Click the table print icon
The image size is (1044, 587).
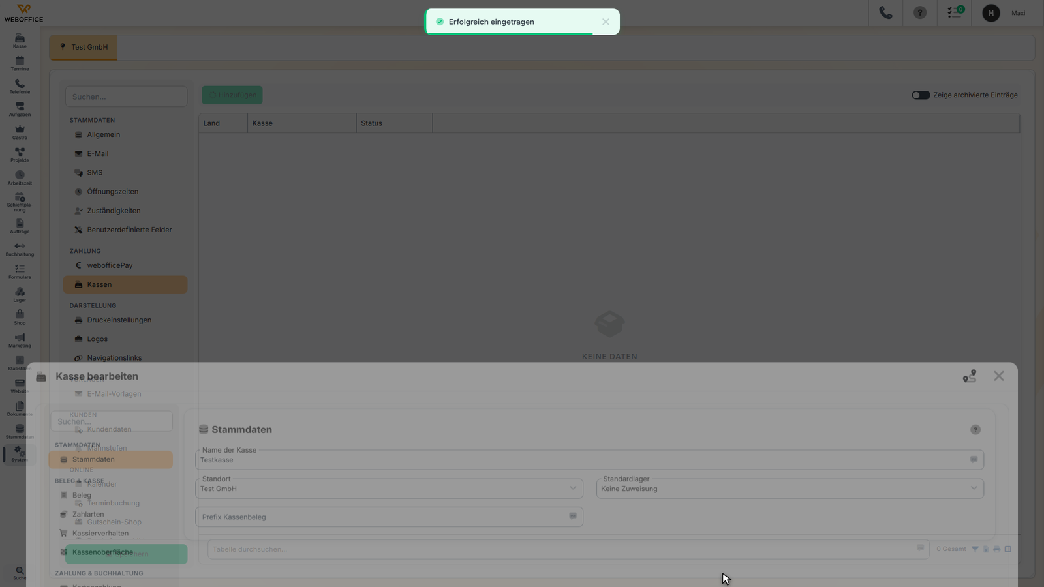tap(997, 549)
